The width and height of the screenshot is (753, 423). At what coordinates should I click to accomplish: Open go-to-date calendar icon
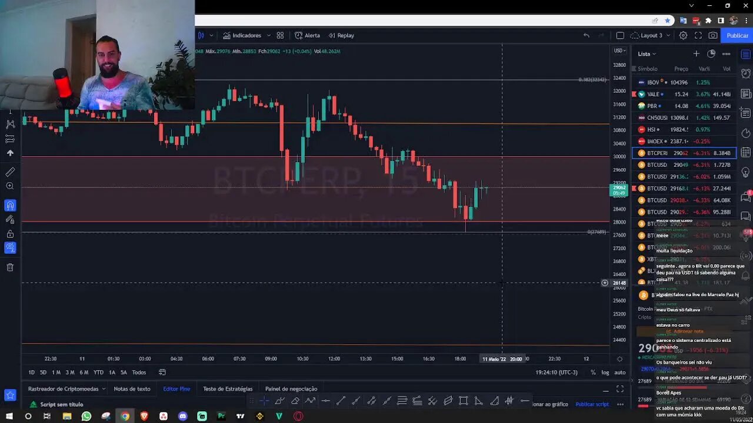pyautogui.click(x=162, y=372)
